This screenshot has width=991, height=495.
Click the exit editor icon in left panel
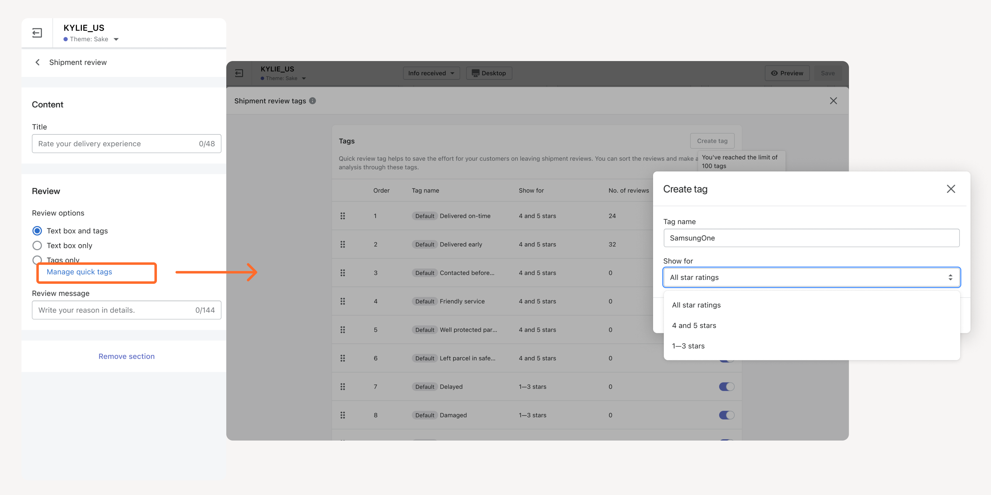tap(37, 33)
